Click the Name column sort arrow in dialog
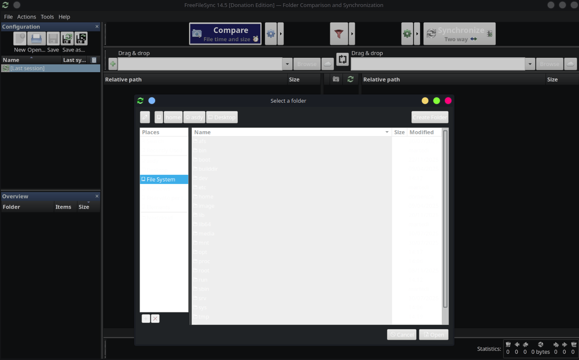Screen dimensions: 579x360 pyautogui.click(x=387, y=132)
